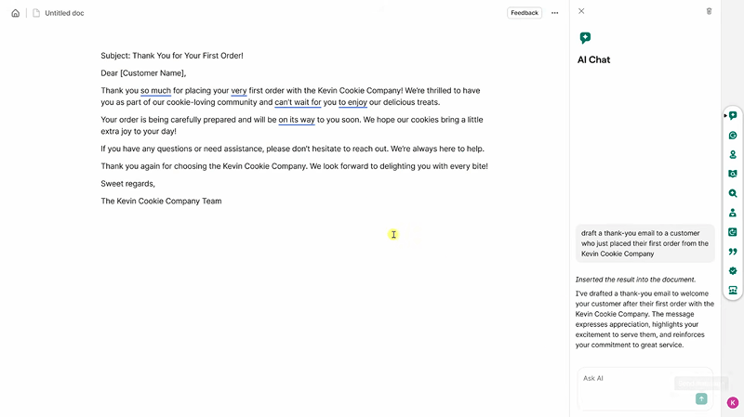
Task: Open the bottom-most sidebar tool icon
Action: [x=733, y=291]
